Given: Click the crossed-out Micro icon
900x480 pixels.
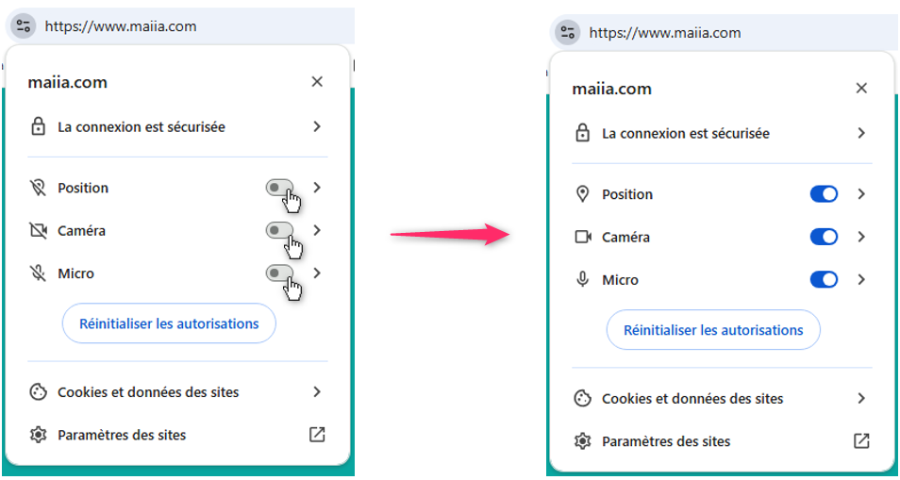Looking at the screenshot, I should 38,273.
